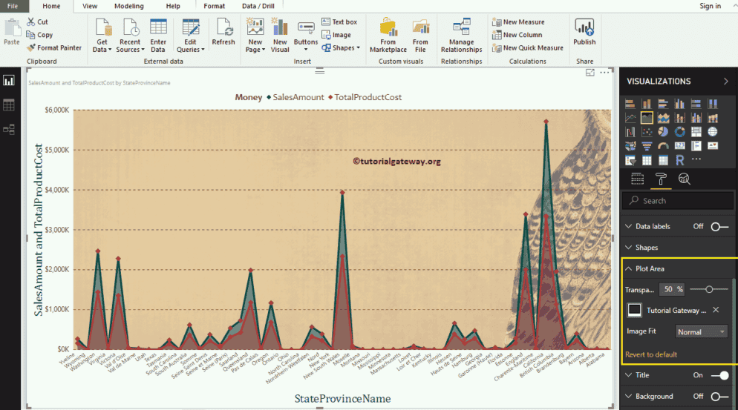
Task: Click the Sign in link
Action: [710, 6]
